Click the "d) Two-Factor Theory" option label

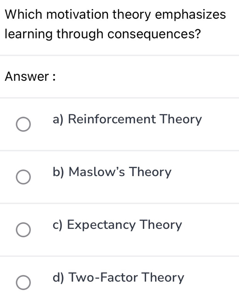click(118, 278)
